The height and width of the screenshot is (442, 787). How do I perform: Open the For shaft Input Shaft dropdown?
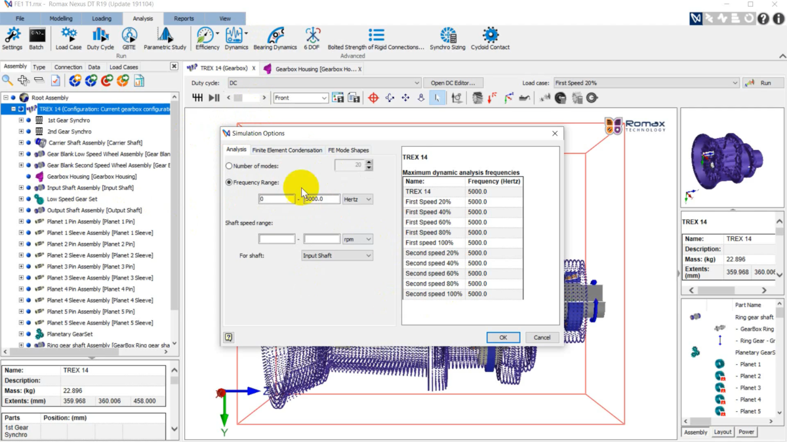(337, 255)
